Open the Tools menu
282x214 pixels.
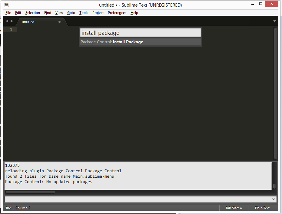[x=84, y=13]
